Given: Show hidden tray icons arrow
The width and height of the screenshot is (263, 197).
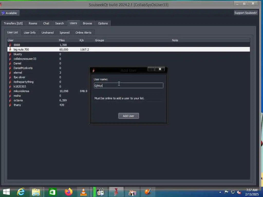Looking at the screenshot, I should click(220, 192).
